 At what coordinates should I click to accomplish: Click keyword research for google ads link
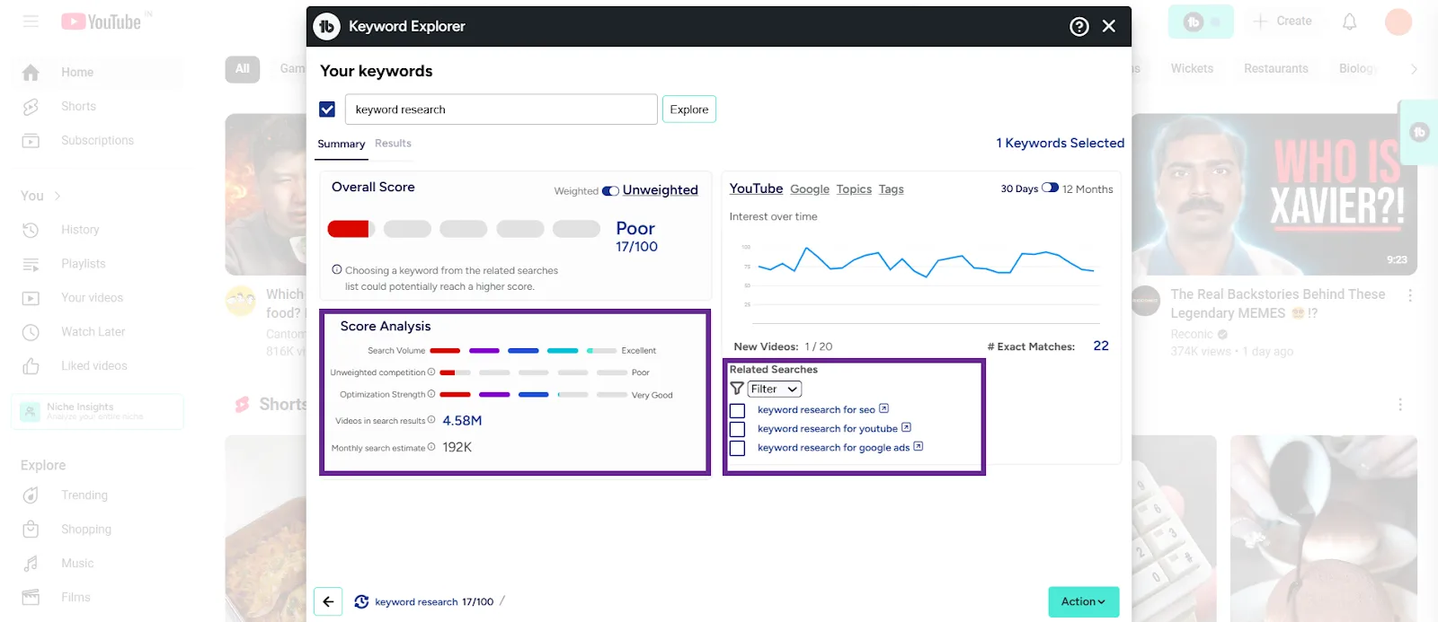click(x=833, y=447)
